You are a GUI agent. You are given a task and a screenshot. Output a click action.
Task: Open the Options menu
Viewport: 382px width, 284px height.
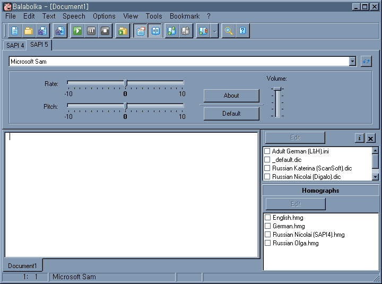pyautogui.click(x=104, y=16)
